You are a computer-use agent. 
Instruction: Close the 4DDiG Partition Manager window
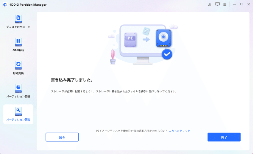pos(249,4)
